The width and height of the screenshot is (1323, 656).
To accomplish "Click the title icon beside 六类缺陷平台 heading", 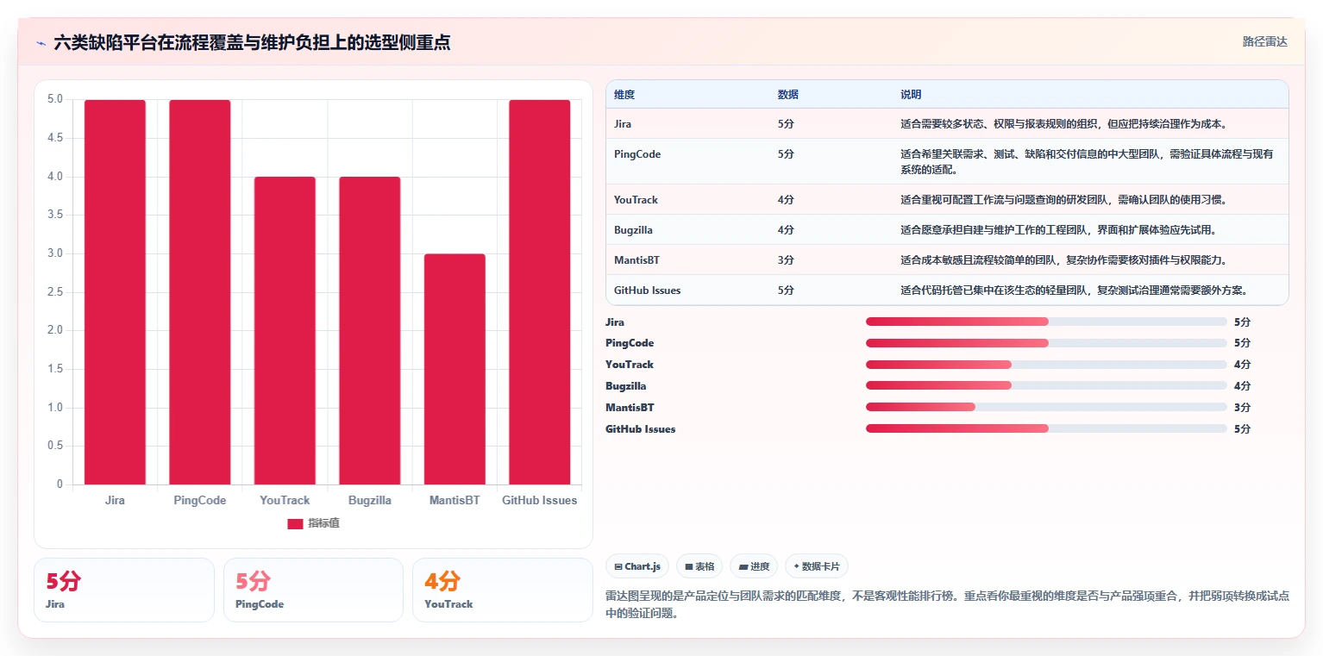I will [x=41, y=42].
